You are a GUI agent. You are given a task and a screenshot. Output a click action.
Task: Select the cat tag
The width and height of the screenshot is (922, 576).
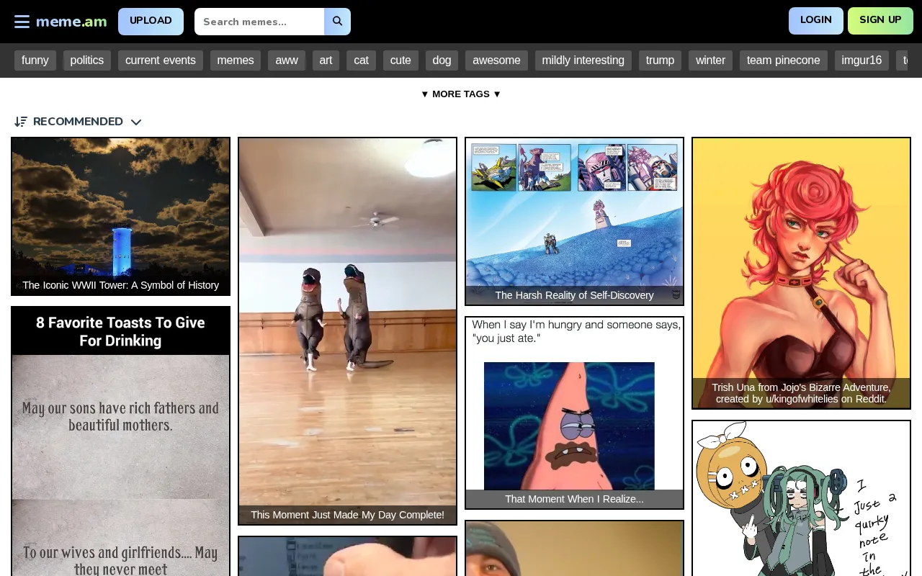coord(361,60)
